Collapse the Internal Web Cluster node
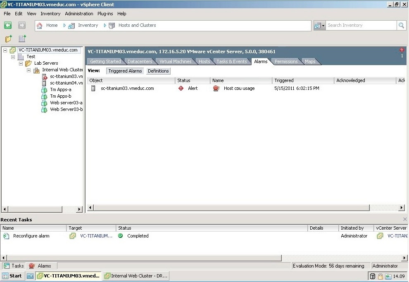 29,70
